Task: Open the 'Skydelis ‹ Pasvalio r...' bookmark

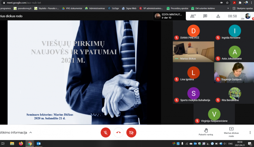Action: click(x=47, y=8)
